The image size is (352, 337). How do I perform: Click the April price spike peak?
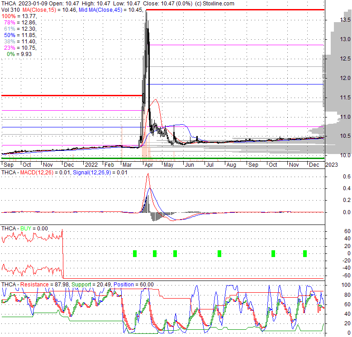147,12
